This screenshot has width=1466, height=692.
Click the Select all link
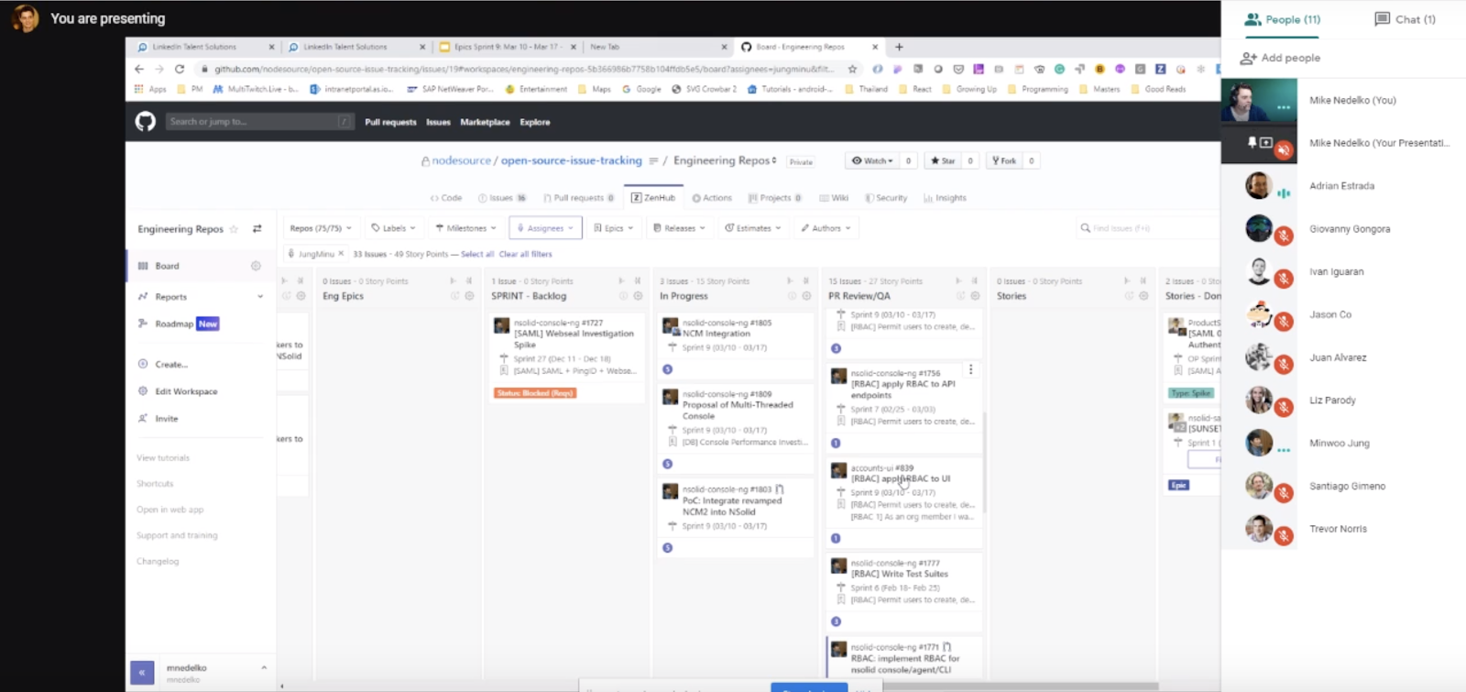click(x=477, y=254)
